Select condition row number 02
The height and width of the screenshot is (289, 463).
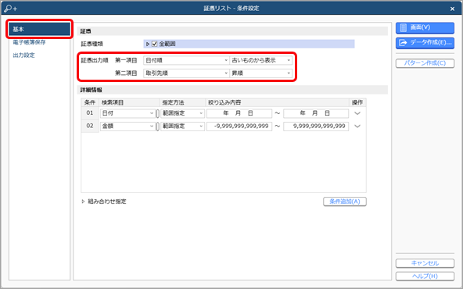click(x=90, y=127)
